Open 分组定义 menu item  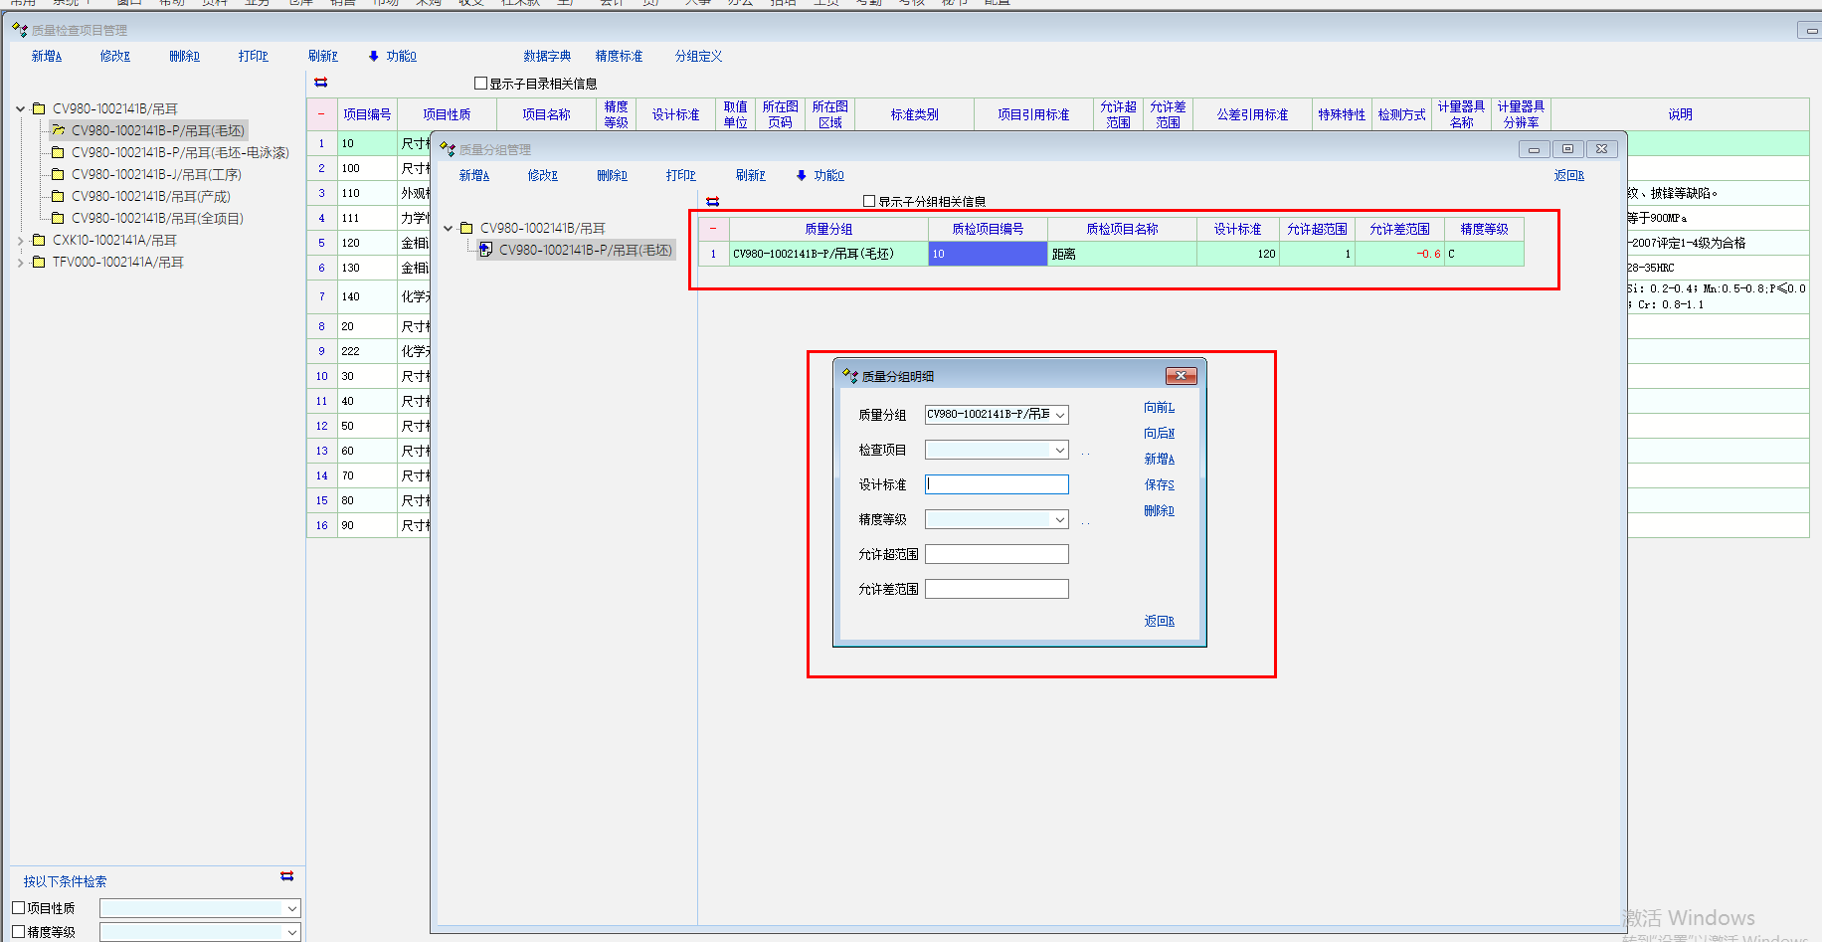(x=698, y=57)
